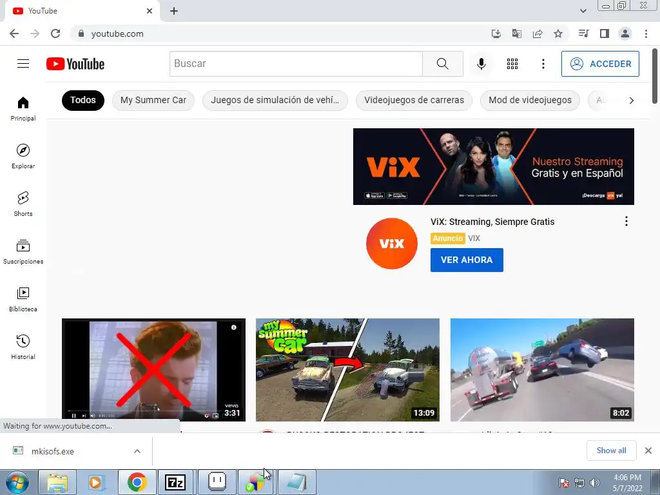This screenshot has width=660, height=495.
Task: Click the VIX channel round logo
Action: (x=392, y=243)
